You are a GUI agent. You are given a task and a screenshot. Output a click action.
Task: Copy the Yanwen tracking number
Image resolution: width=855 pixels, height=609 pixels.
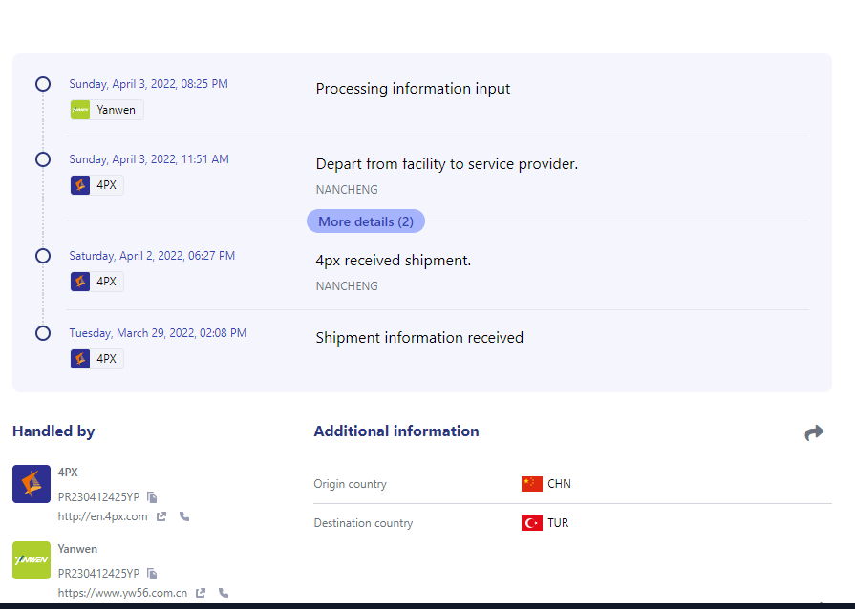click(x=152, y=574)
